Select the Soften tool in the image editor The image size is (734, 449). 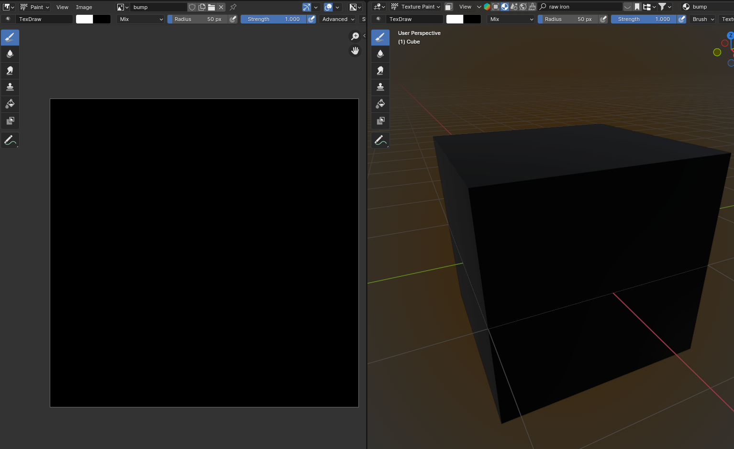pos(10,54)
